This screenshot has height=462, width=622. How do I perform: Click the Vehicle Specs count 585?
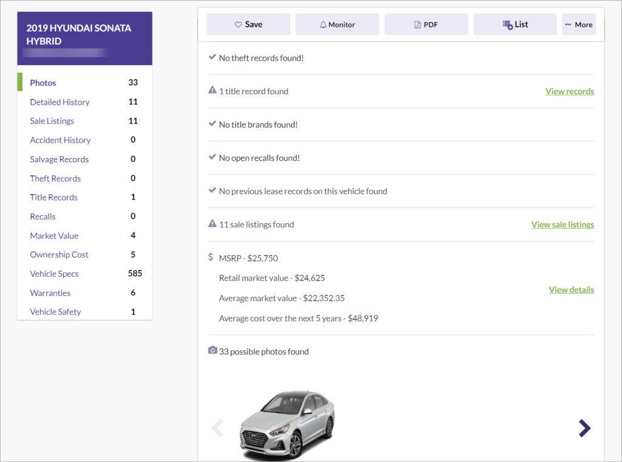point(135,274)
